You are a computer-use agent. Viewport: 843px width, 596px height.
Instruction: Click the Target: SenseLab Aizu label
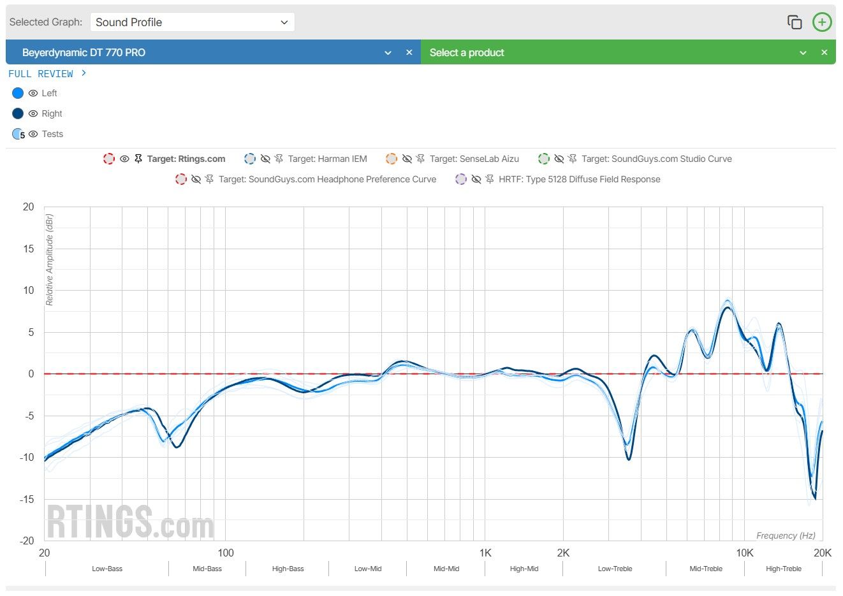tap(474, 159)
